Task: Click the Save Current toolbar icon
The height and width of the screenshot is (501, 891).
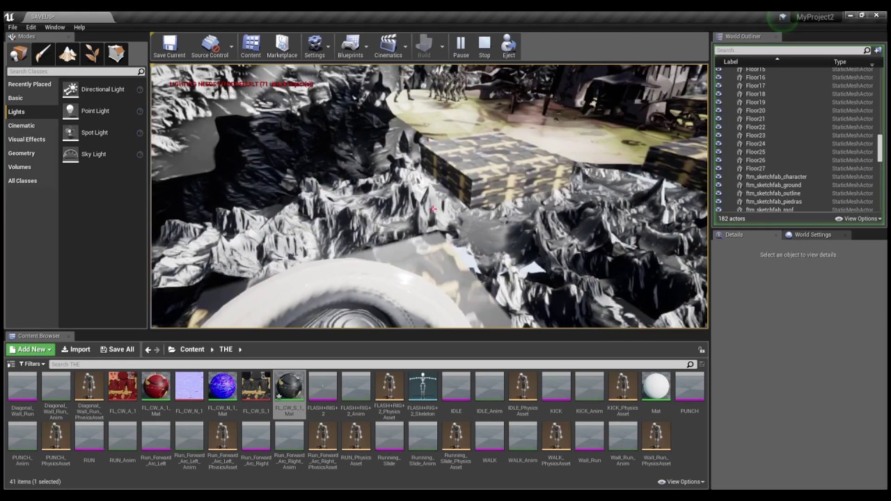Action: point(169,46)
